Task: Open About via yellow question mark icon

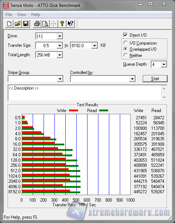Action: (x=62, y=24)
